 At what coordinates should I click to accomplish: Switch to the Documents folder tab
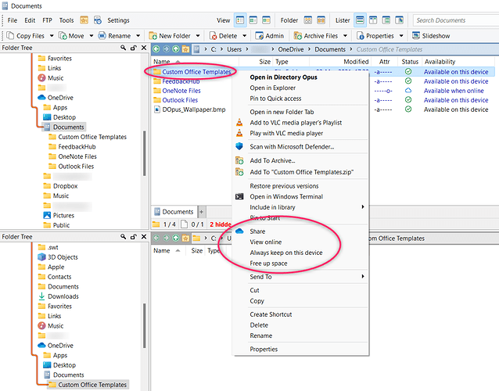(x=174, y=212)
